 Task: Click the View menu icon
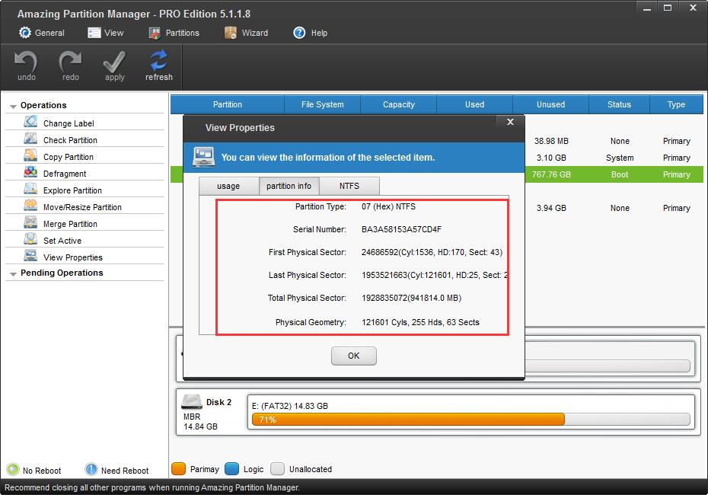94,33
